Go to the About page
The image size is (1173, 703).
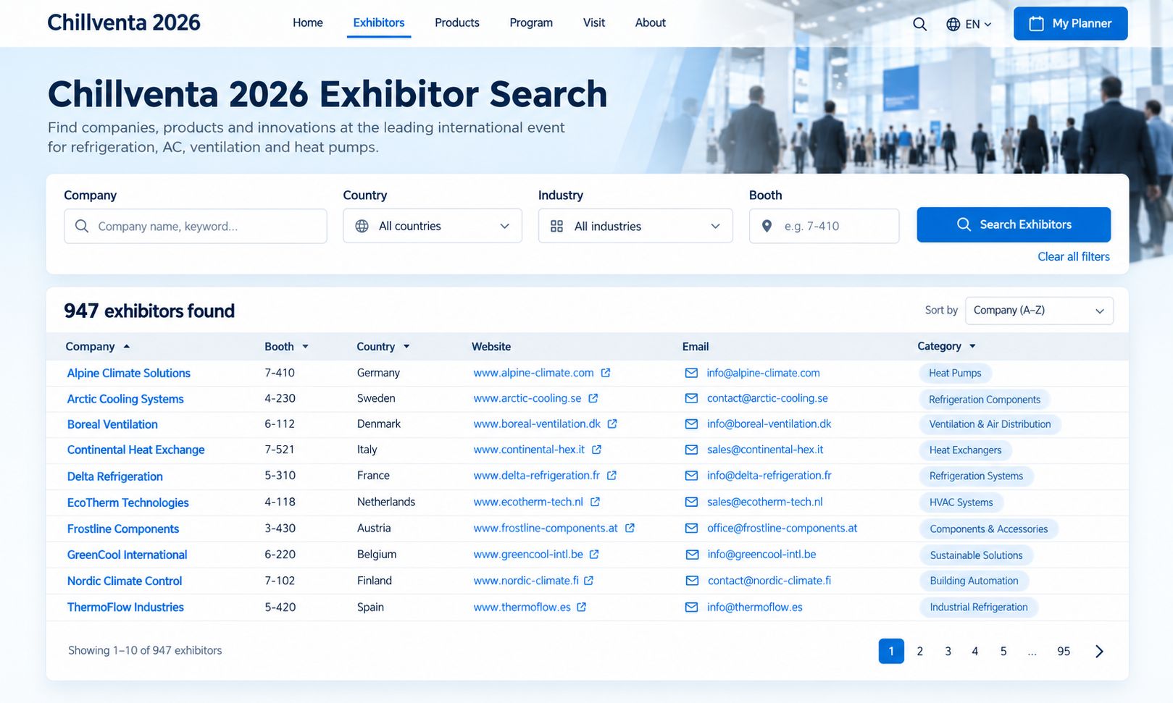pos(651,22)
